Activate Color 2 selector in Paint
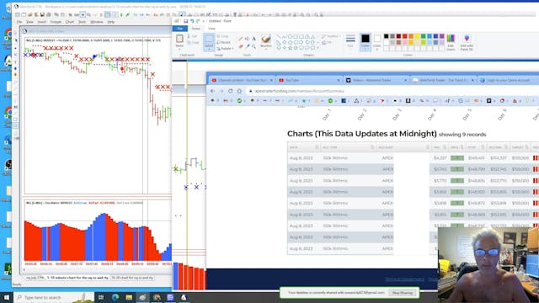The height and width of the screenshot is (303, 539). pyautogui.click(x=376, y=42)
